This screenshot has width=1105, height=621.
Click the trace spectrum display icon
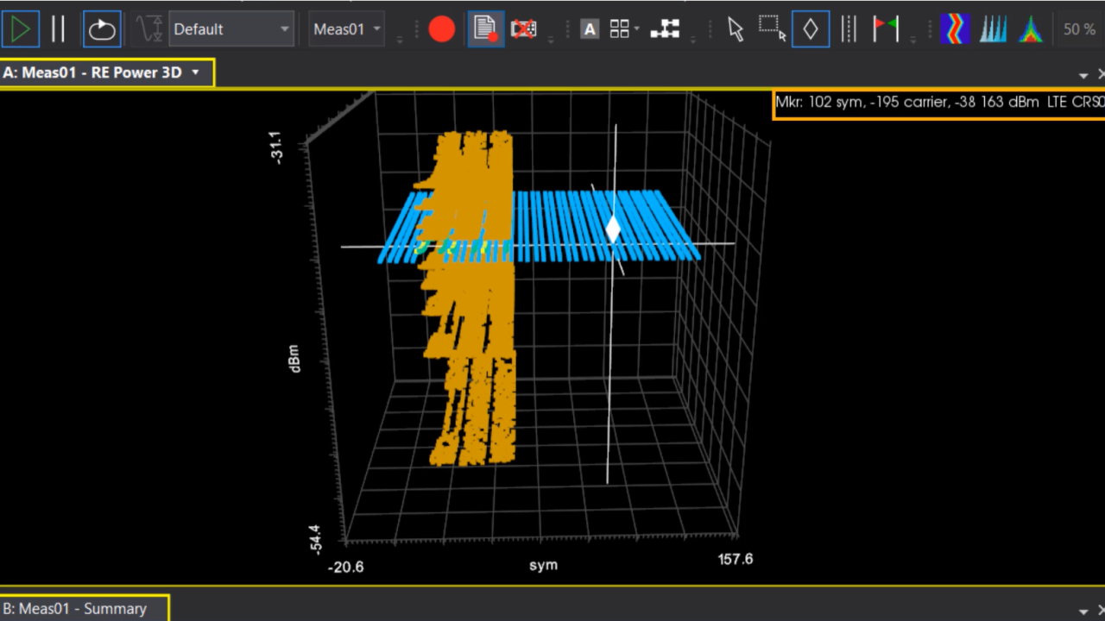992,28
